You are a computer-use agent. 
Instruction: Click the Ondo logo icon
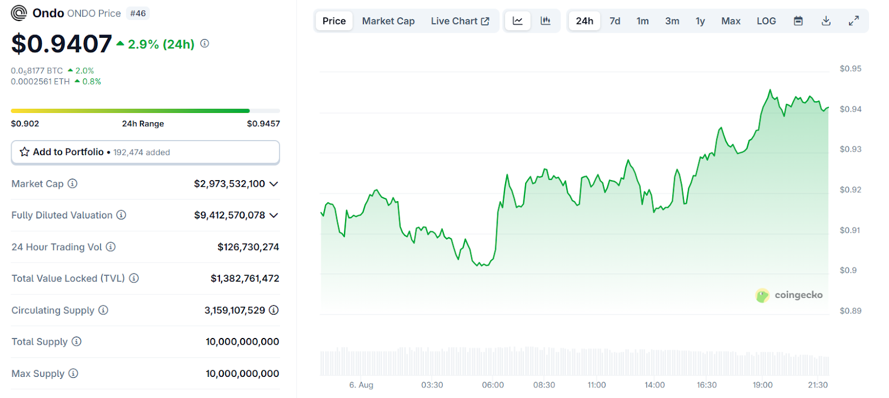(19, 13)
